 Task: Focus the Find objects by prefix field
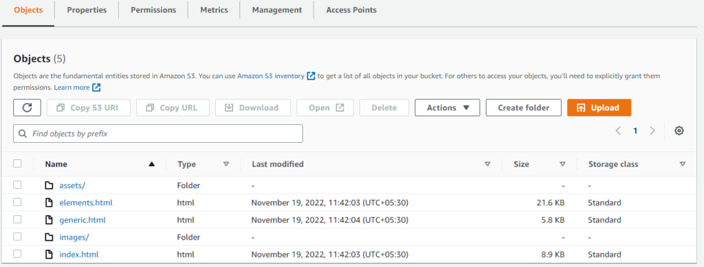(158, 133)
